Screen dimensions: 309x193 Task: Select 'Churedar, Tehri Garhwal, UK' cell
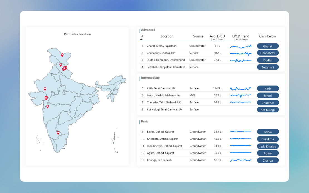[x=164, y=102]
